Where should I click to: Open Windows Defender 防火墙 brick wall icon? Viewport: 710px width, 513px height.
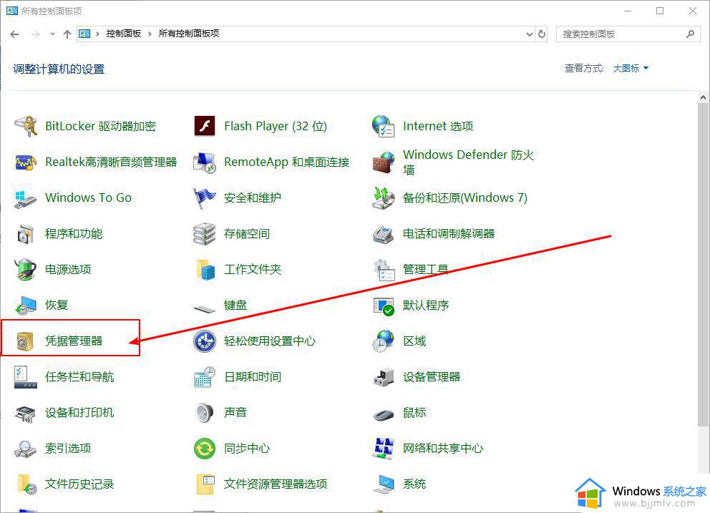383,162
